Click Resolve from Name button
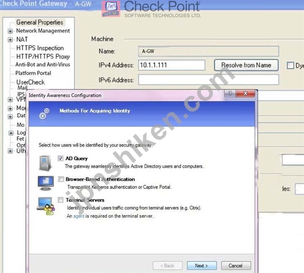The image size is (304, 273). click(246, 65)
